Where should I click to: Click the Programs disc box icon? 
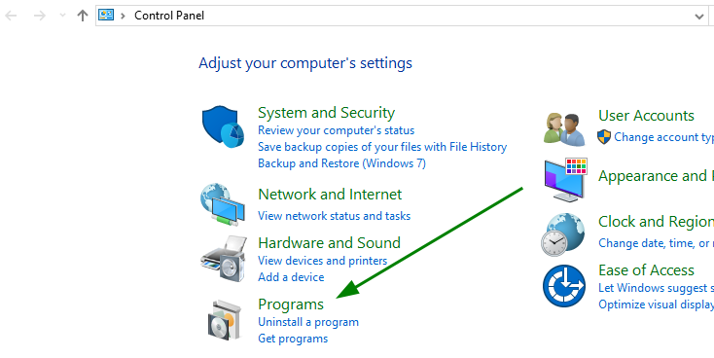[x=224, y=320]
